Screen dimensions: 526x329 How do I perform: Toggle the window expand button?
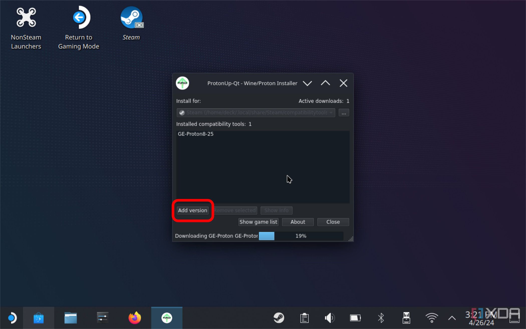pyautogui.click(x=325, y=83)
